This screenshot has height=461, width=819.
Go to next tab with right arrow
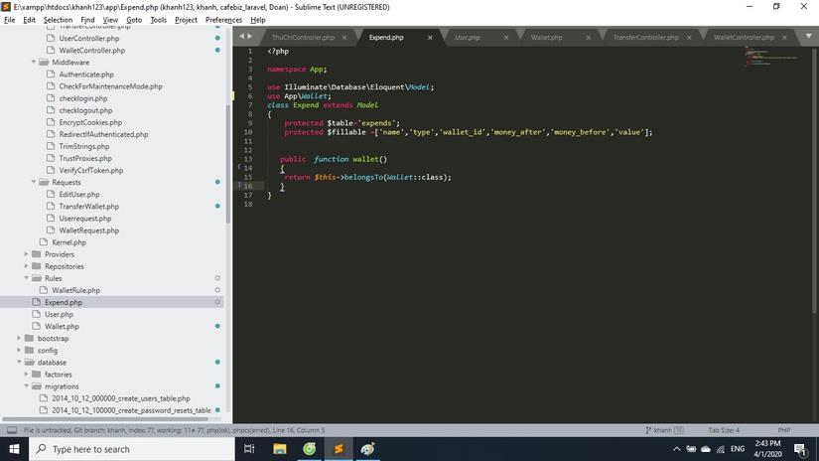pyautogui.click(x=249, y=36)
